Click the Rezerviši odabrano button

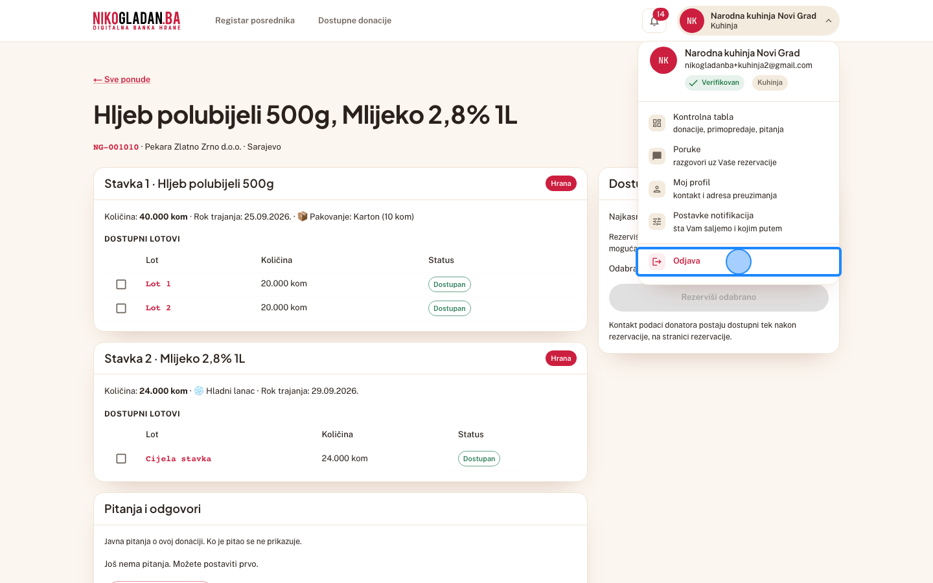pos(719,297)
